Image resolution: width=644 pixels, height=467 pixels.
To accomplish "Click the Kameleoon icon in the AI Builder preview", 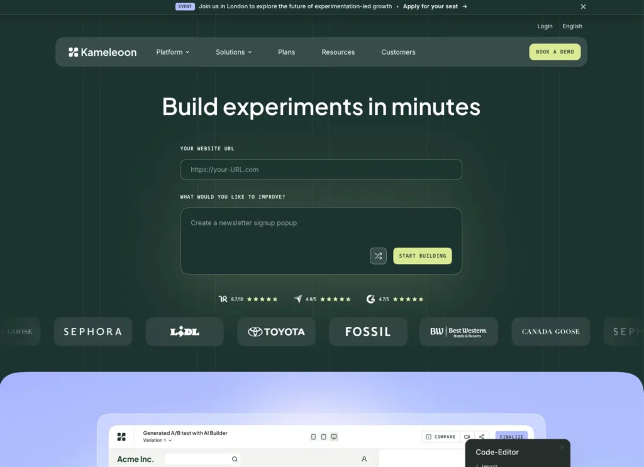I will click(121, 437).
